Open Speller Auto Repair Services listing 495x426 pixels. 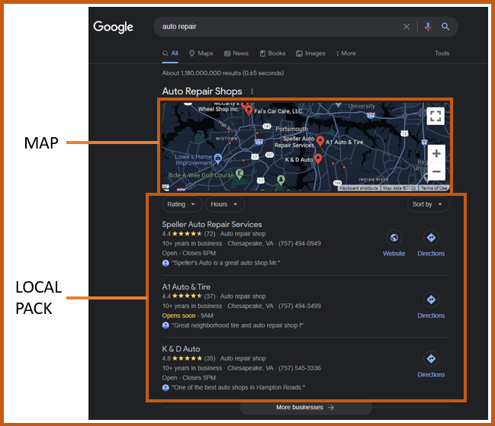(212, 225)
